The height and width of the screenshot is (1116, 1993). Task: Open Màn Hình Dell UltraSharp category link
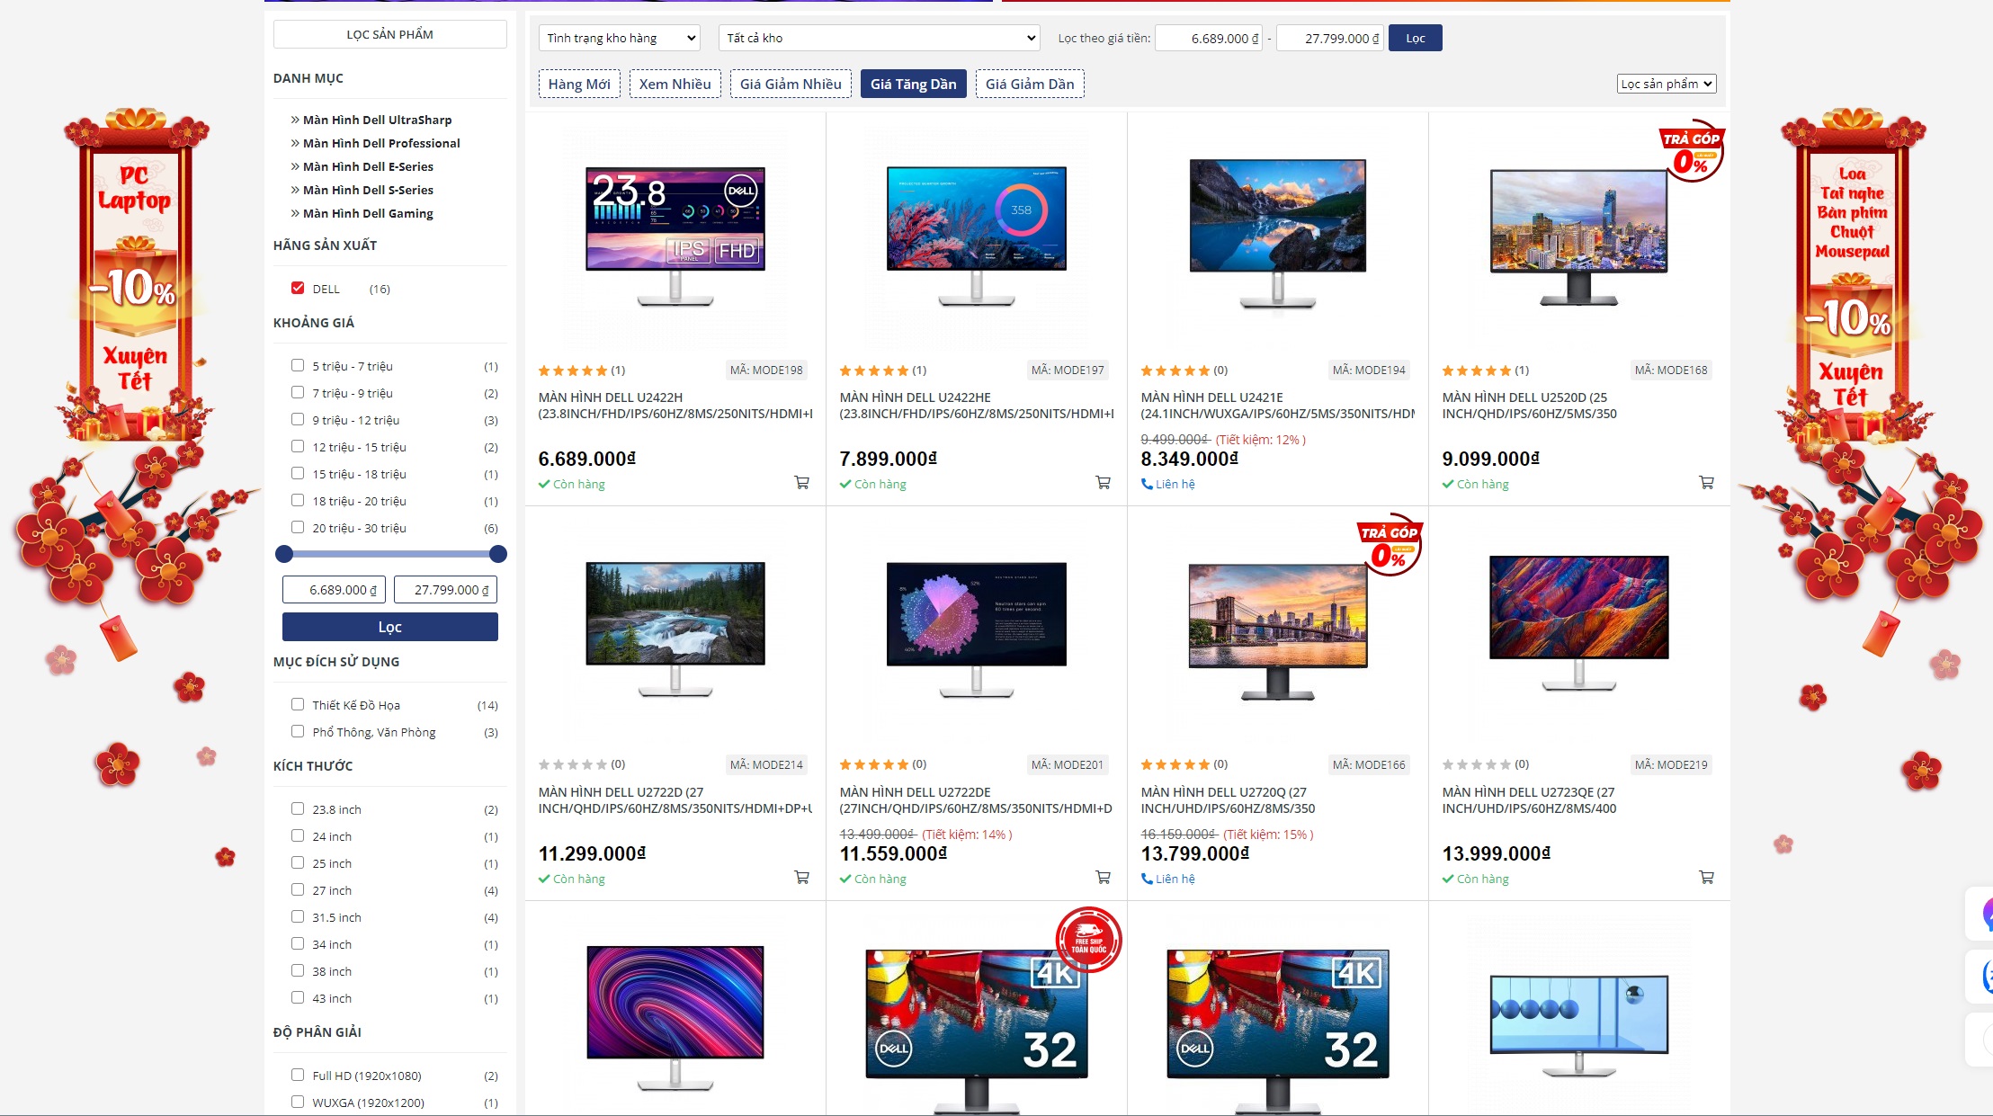tap(377, 120)
